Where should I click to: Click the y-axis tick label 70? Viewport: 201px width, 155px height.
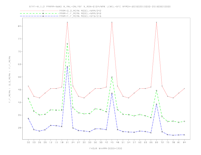(19, 51)
